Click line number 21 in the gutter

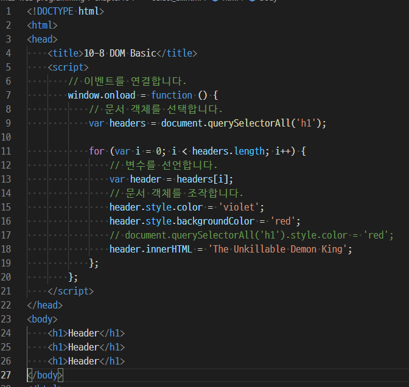click(5, 291)
